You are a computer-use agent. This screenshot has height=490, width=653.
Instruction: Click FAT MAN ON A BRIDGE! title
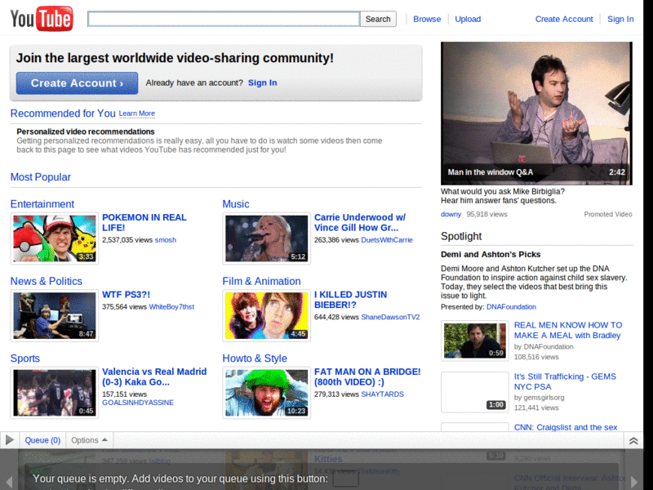[x=367, y=376]
